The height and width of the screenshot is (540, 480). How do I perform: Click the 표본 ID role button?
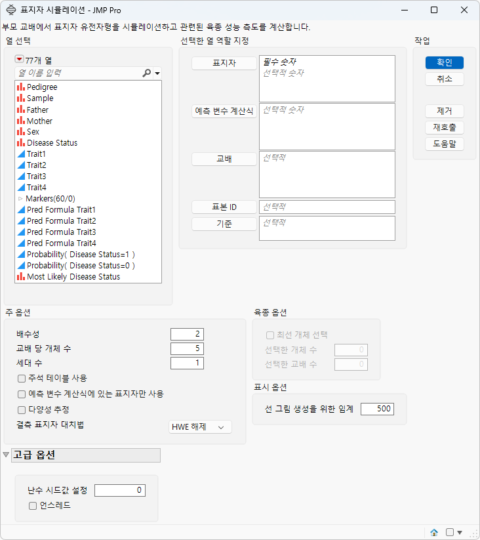(x=224, y=207)
